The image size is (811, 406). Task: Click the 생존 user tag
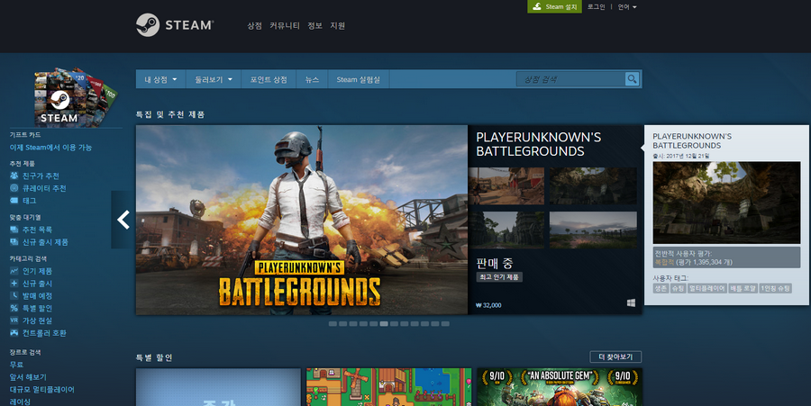pos(661,288)
